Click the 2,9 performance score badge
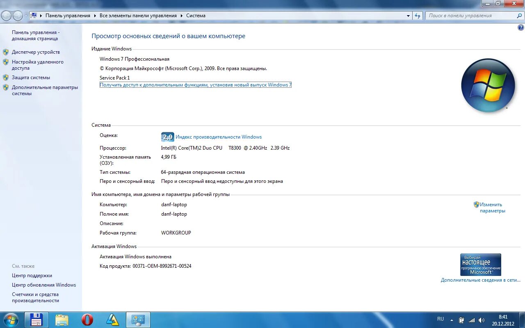The height and width of the screenshot is (328, 525). [167, 137]
